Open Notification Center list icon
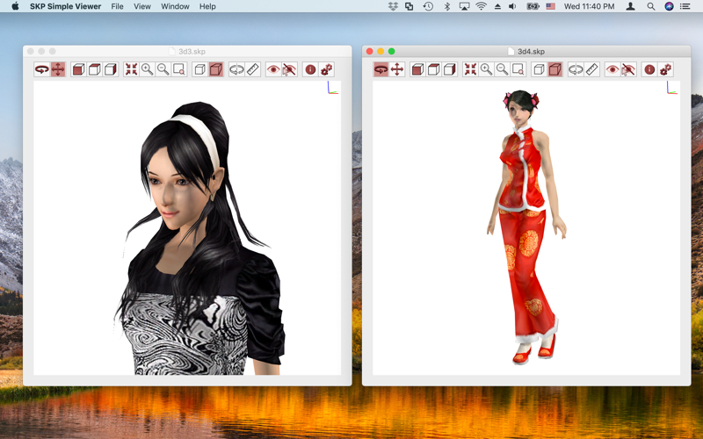 pos(685,6)
